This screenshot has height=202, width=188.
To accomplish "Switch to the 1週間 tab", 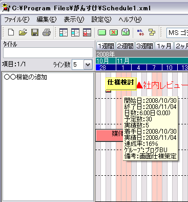I will coord(106,46).
